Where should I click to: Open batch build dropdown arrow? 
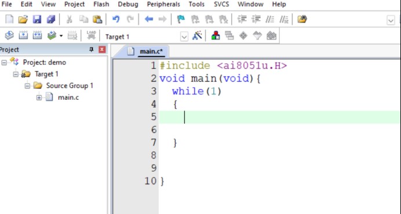(x=61, y=36)
